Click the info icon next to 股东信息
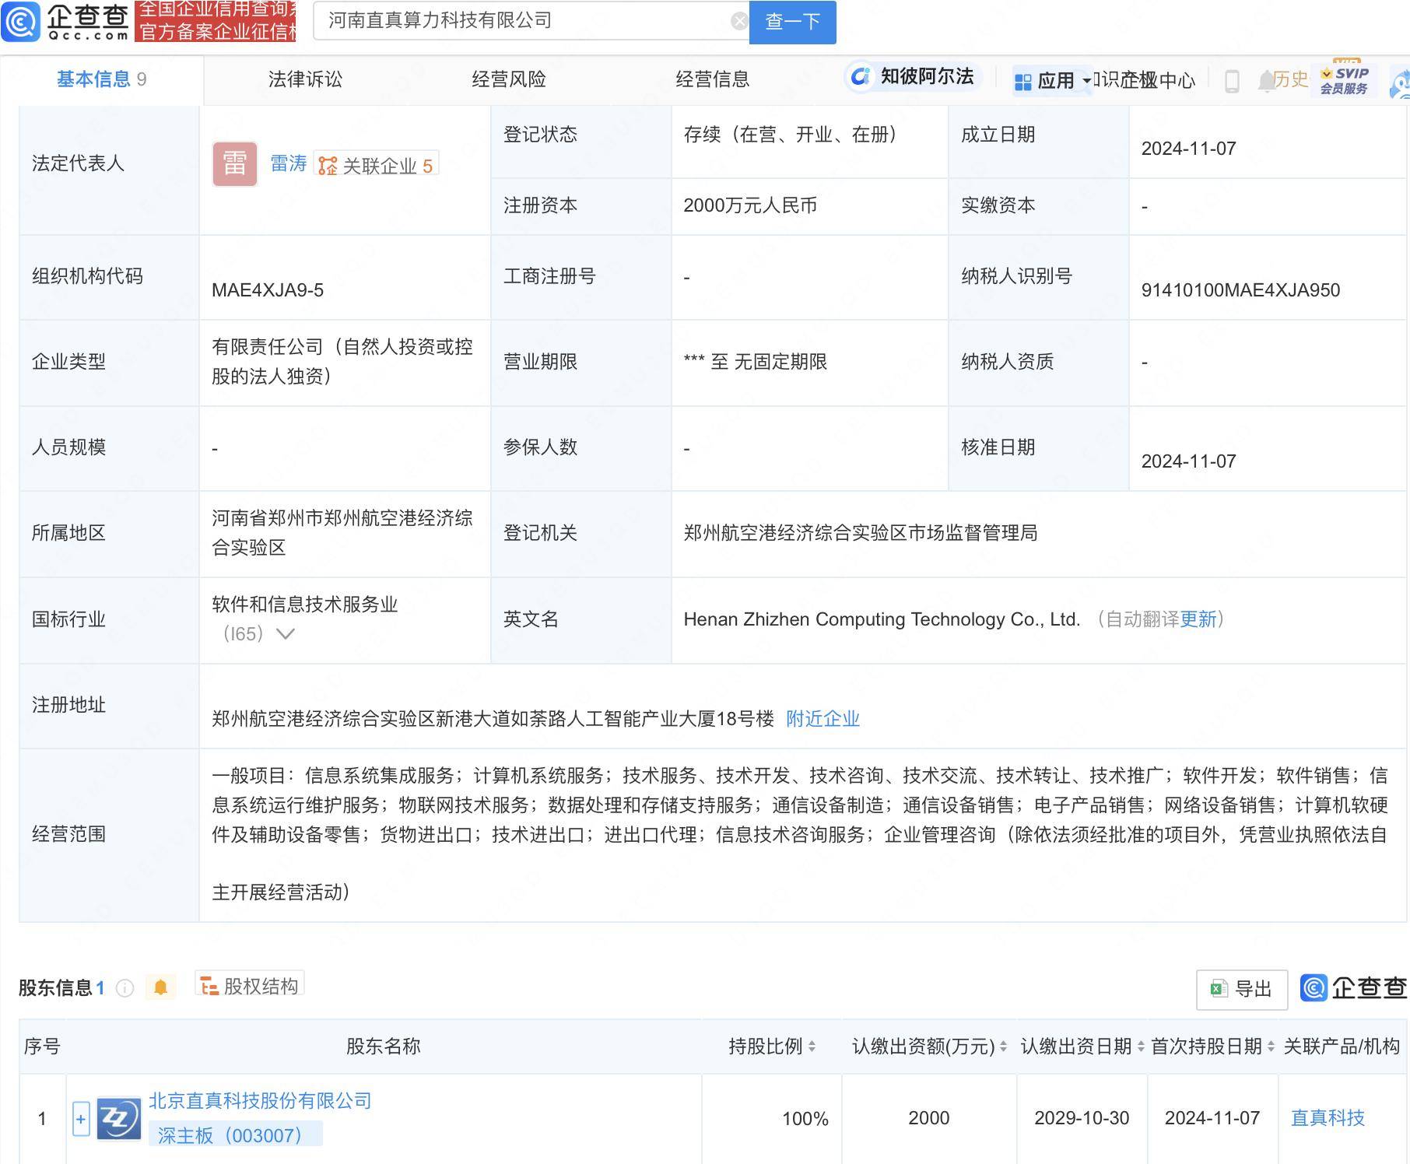This screenshot has width=1410, height=1164. pos(123,988)
